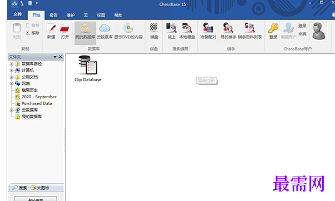
Task: Select 棋局历史 in folder tree
Action: tap(29, 90)
